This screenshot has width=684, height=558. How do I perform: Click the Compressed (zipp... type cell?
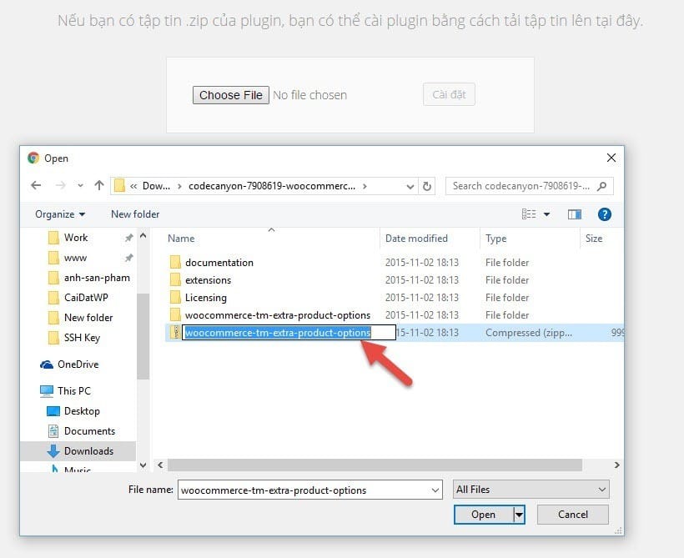pos(528,333)
